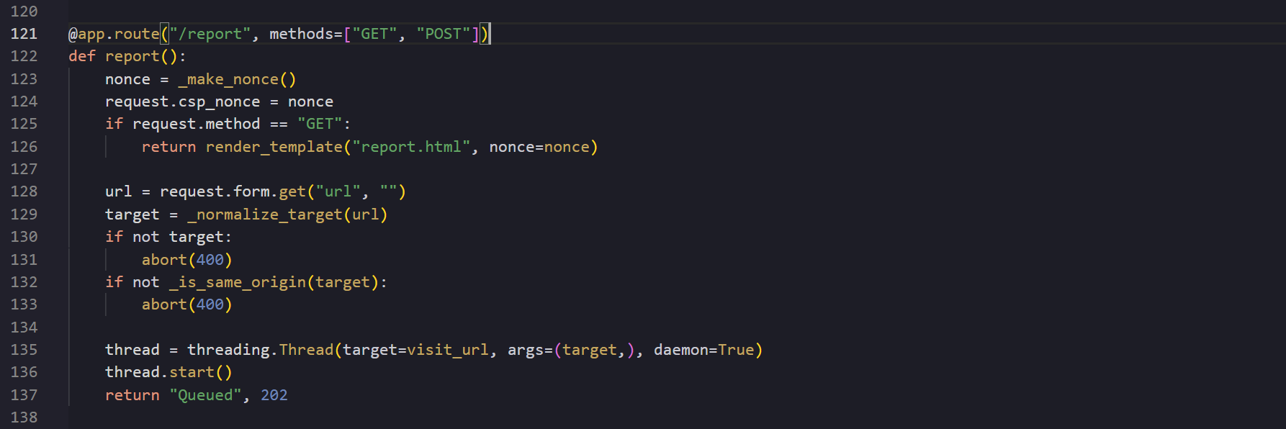Click the True value of daemon
The image size is (1286, 429).
(736, 350)
